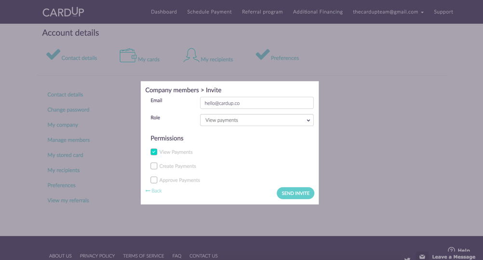Go to the Dashboard menu item
The height and width of the screenshot is (260, 483).
(x=164, y=12)
